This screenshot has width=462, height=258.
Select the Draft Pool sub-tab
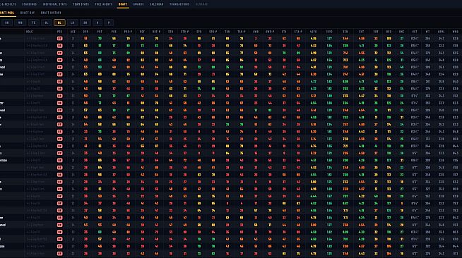7,13
